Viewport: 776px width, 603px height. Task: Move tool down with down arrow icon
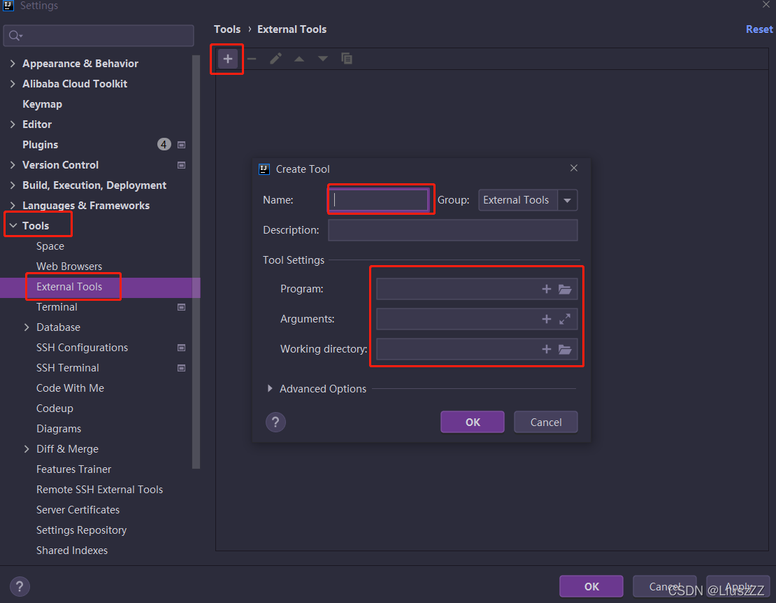pyautogui.click(x=323, y=59)
